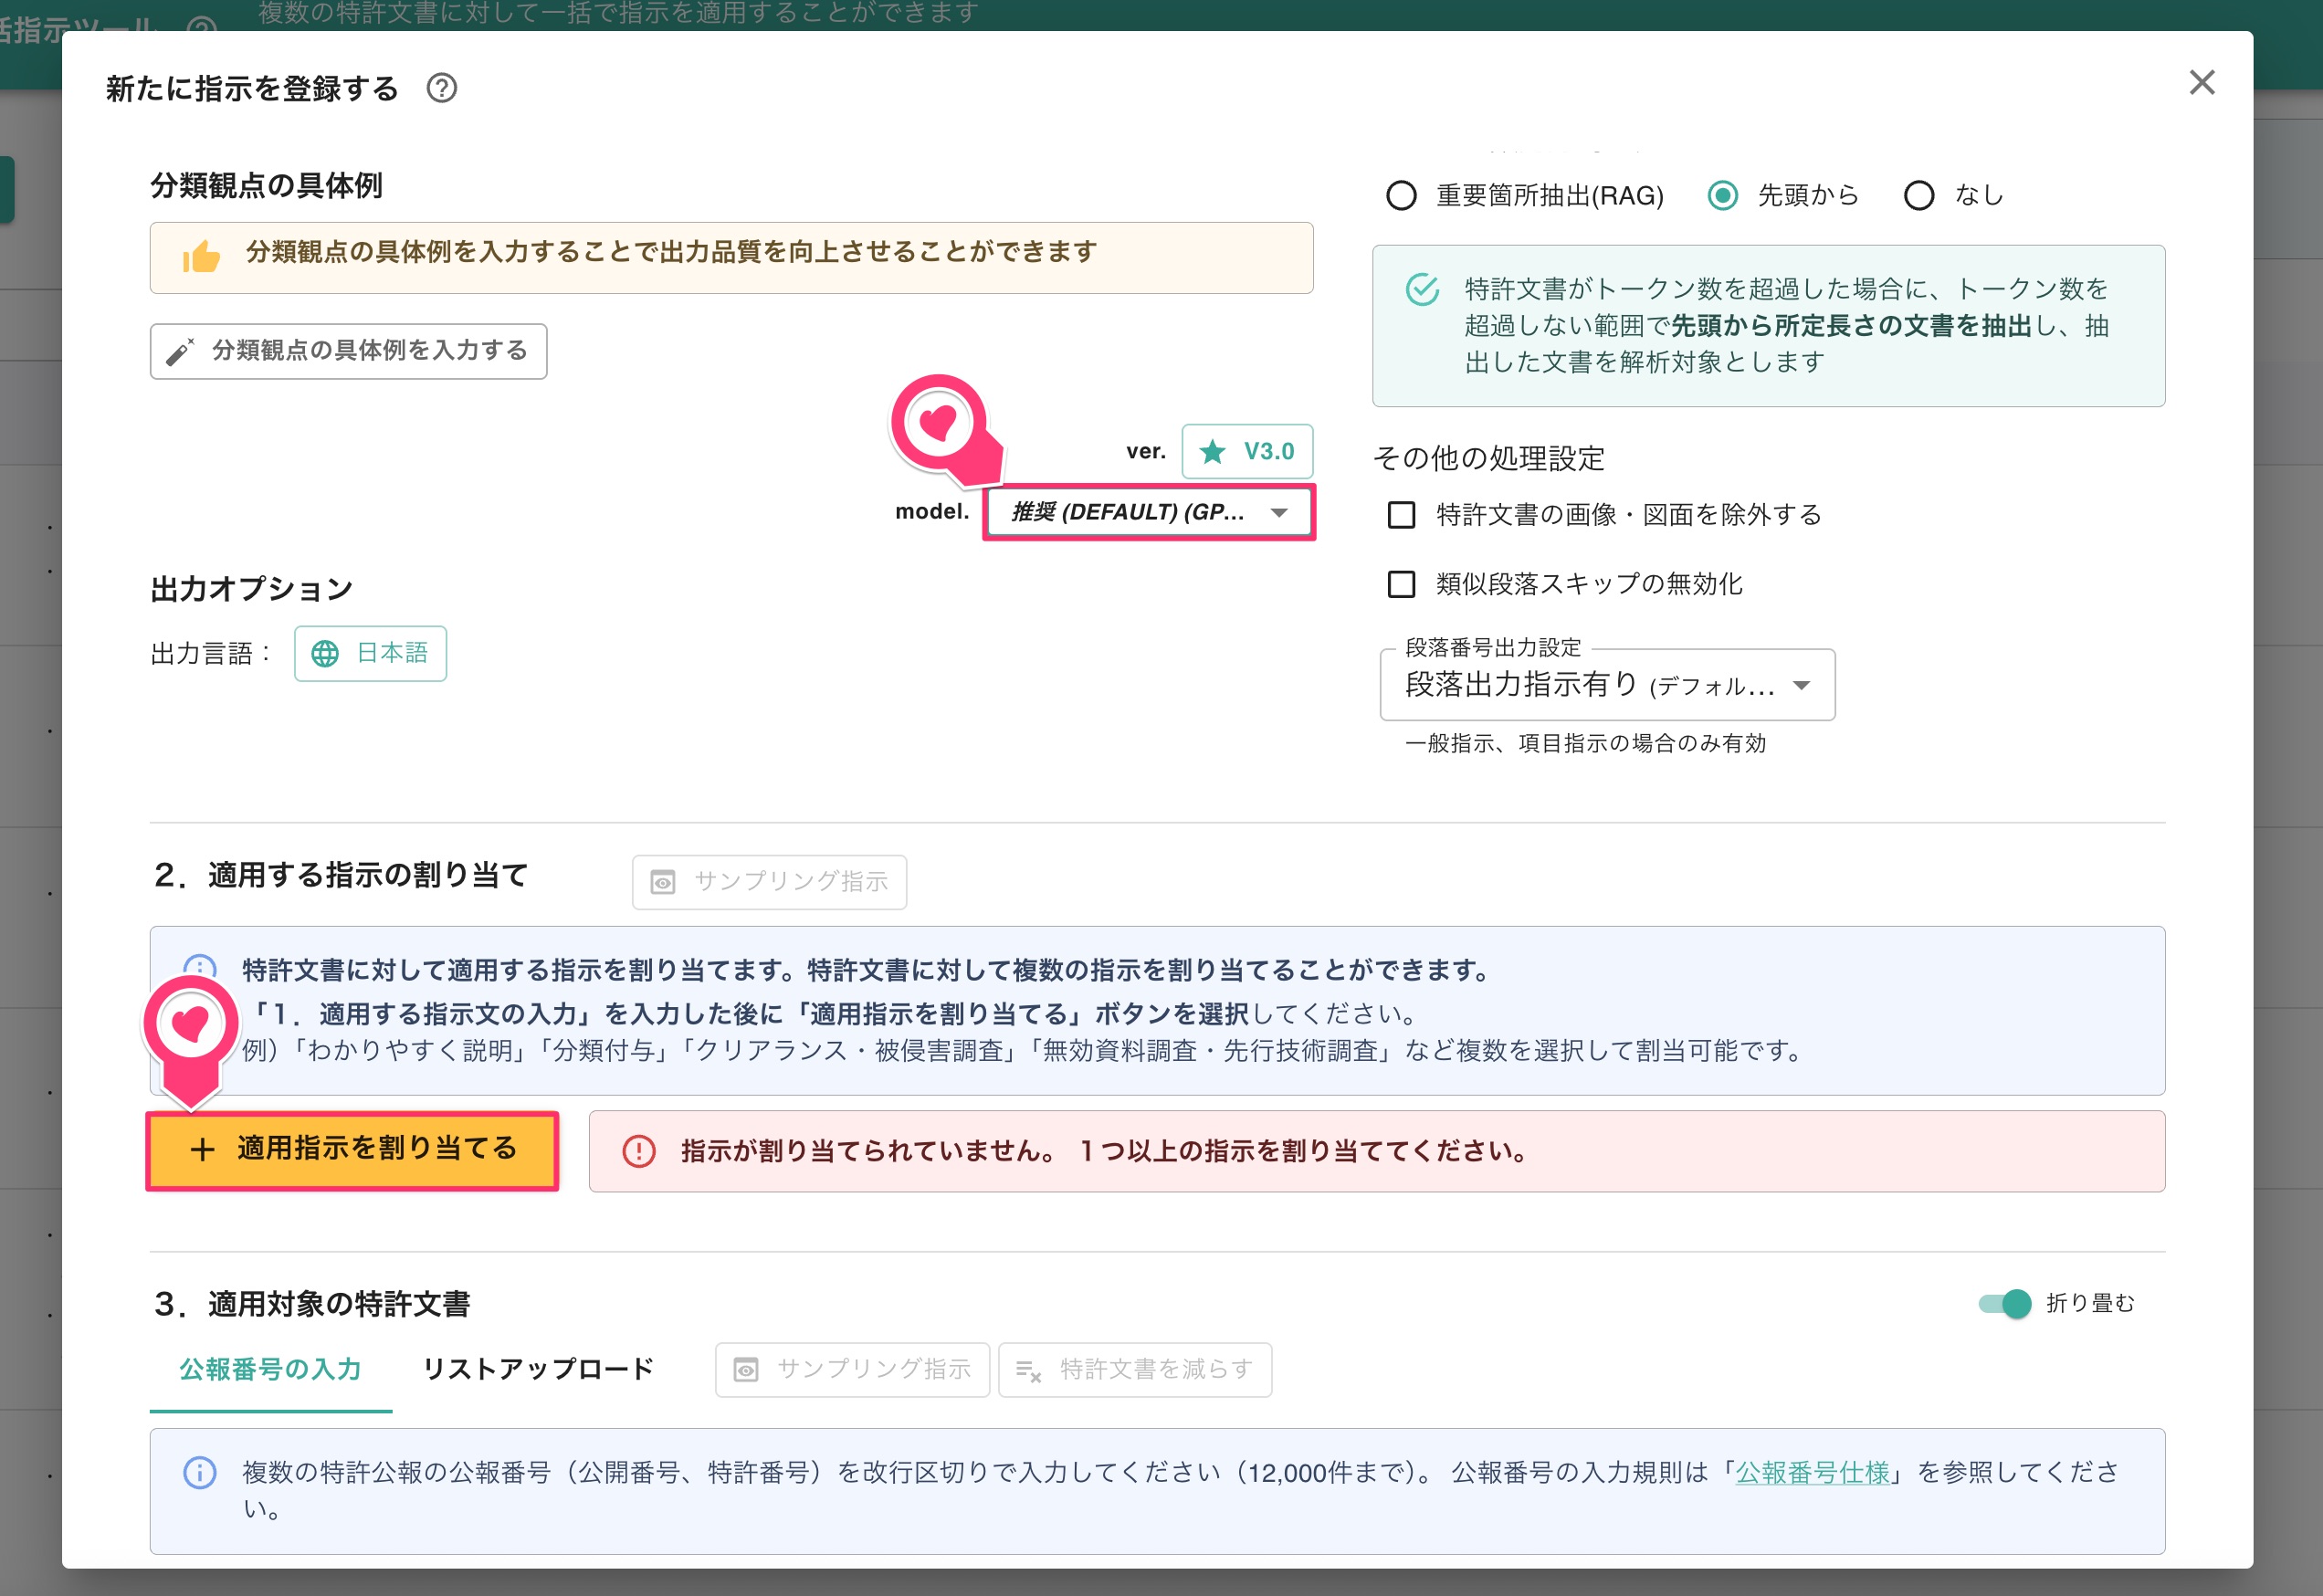
Task: Click the 2．適用する指示の割り当て heading
Action: pyautogui.click(x=340, y=876)
